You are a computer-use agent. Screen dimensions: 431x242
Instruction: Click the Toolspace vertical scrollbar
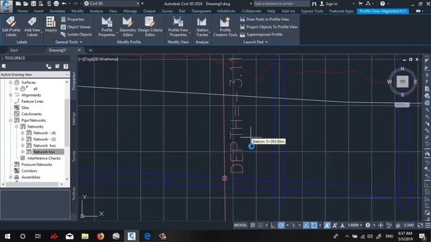point(67,130)
